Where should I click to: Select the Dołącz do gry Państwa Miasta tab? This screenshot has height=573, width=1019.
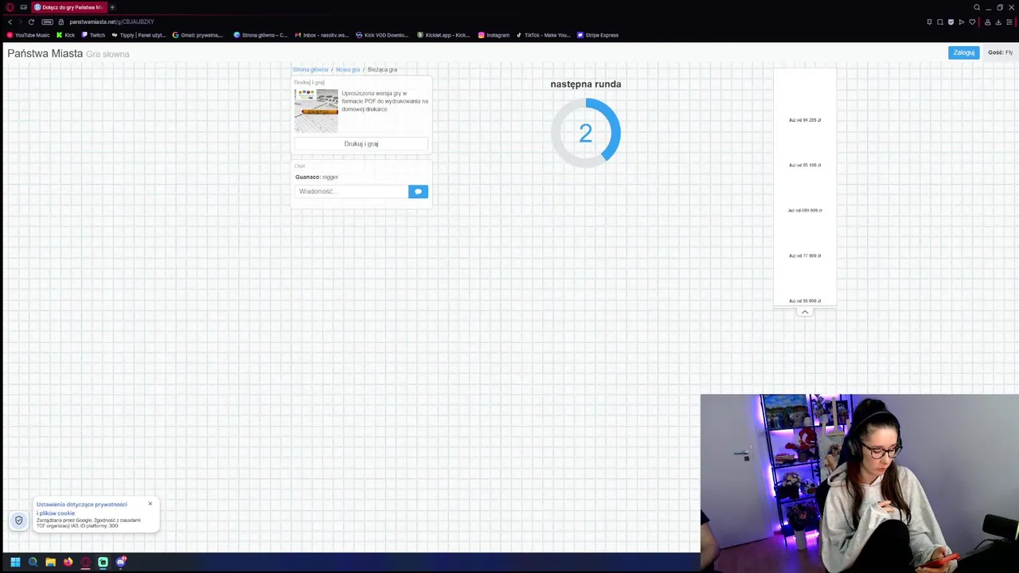[x=68, y=7]
